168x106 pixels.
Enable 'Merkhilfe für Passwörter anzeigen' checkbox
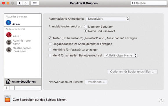[x=50, y=50]
